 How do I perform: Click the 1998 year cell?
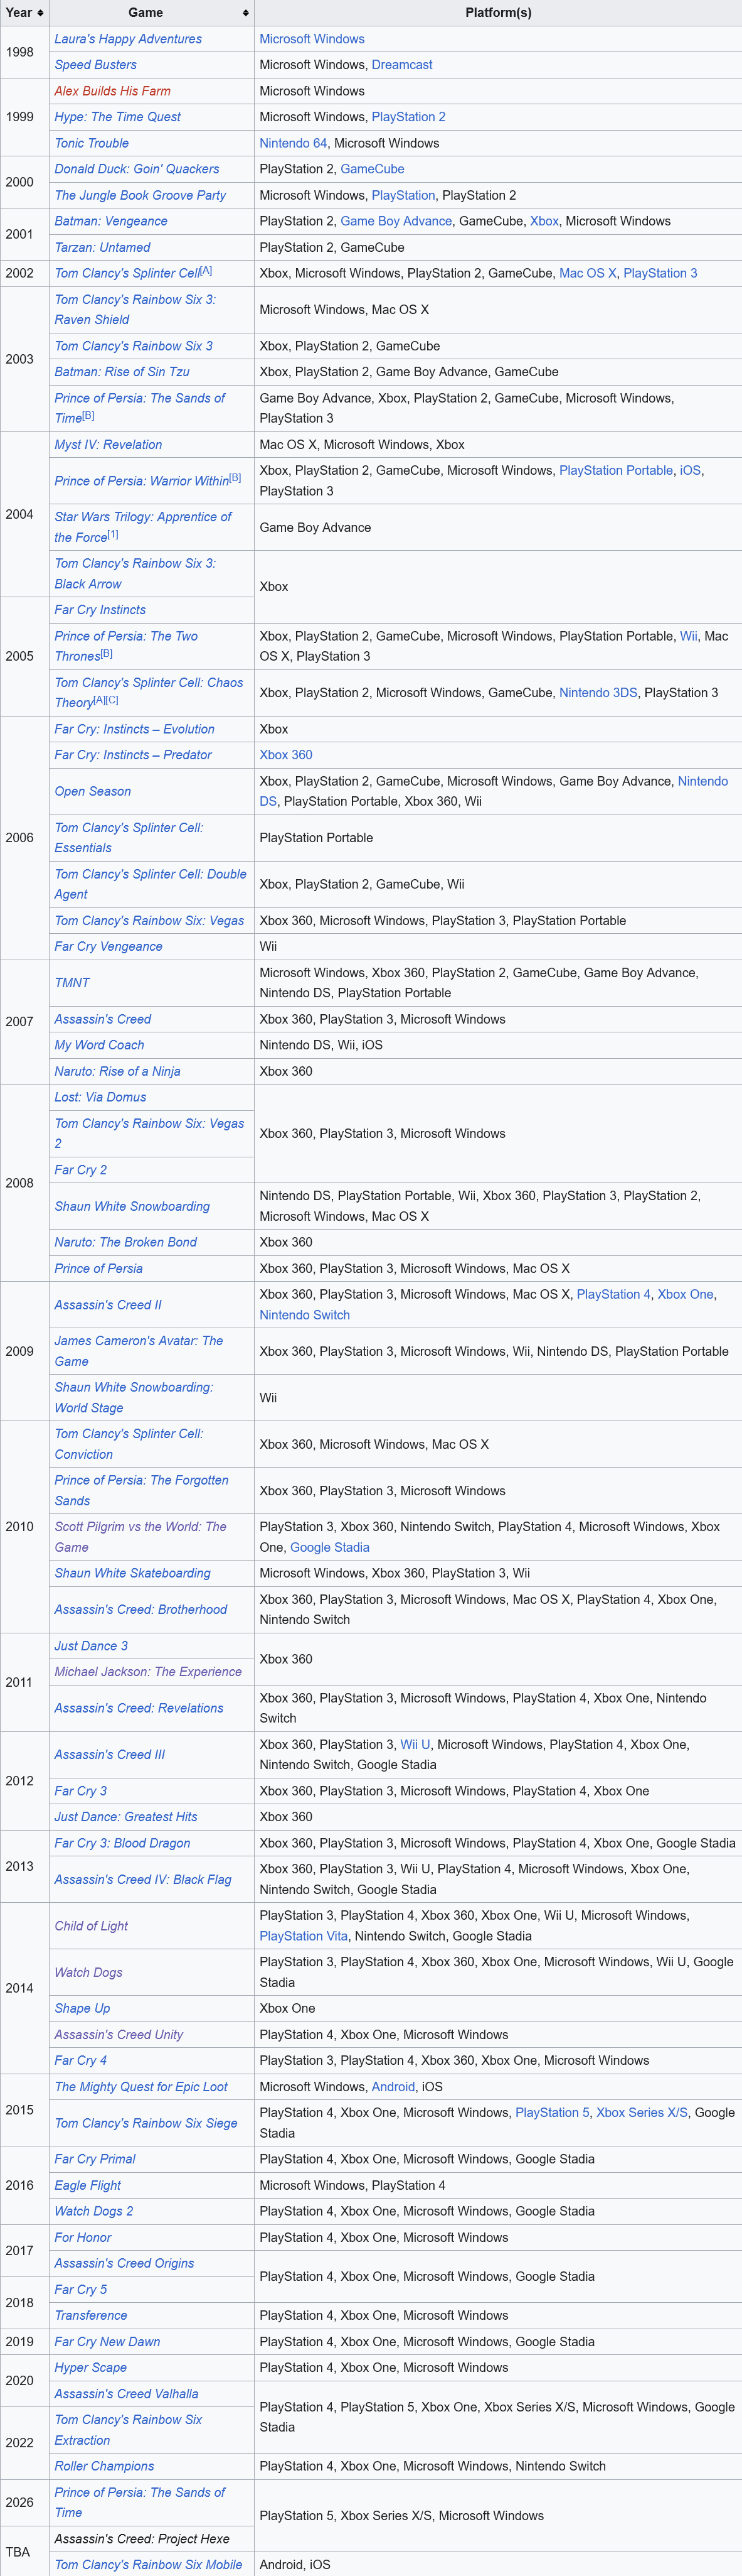coord(25,52)
